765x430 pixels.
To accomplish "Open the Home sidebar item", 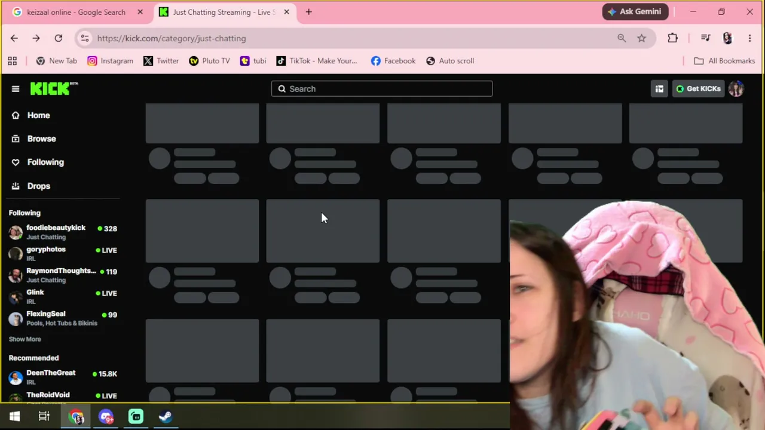I will coord(38,115).
